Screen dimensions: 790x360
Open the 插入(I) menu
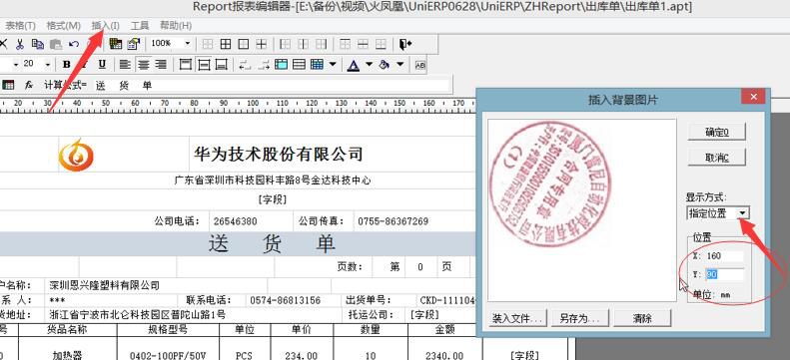(105, 25)
